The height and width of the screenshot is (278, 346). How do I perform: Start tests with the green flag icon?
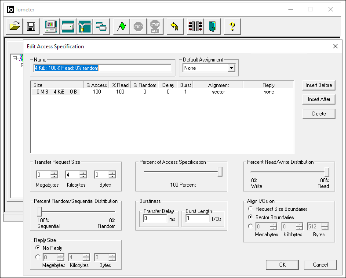click(x=122, y=26)
